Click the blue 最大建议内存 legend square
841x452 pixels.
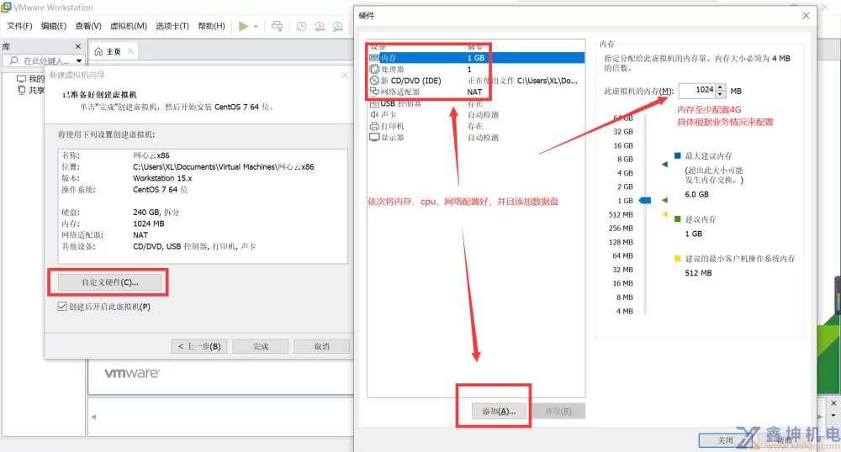[677, 155]
